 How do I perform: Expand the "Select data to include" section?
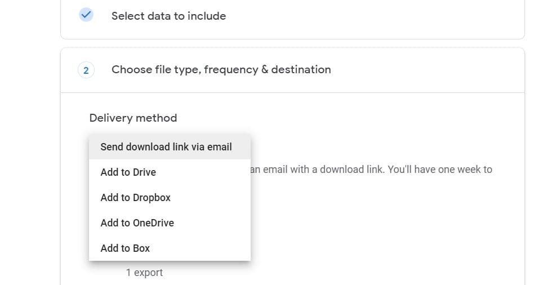click(168, 16)
